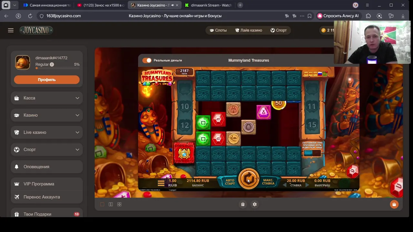Click the 1.00 RUB coin value

(x=173, y=183)
